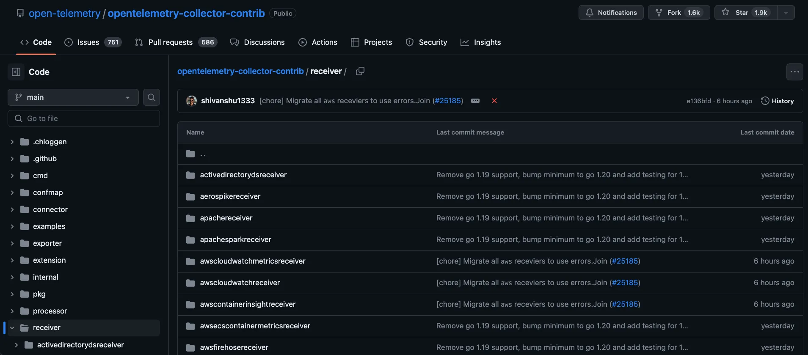Open awsecscontainermetricsreceiver folder
The image size is (808, 355).
[x=255, y=326]
